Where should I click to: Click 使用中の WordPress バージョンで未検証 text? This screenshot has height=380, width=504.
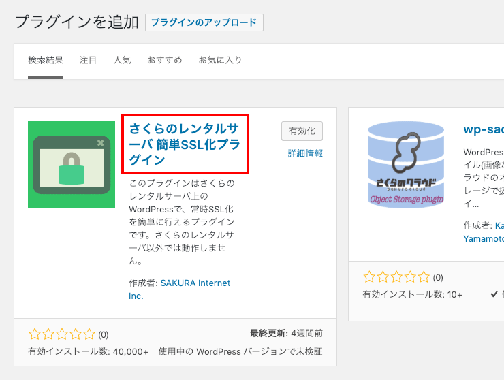tap(240, 351)
